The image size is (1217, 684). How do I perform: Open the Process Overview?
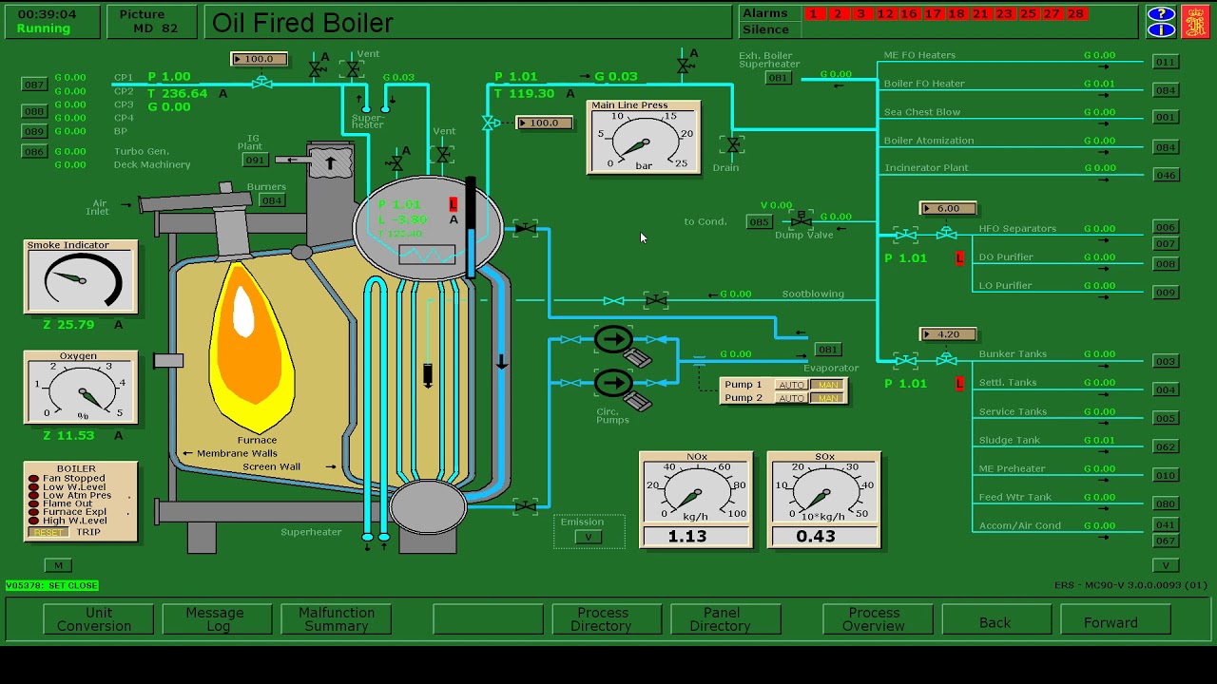(x=878, y=619)
